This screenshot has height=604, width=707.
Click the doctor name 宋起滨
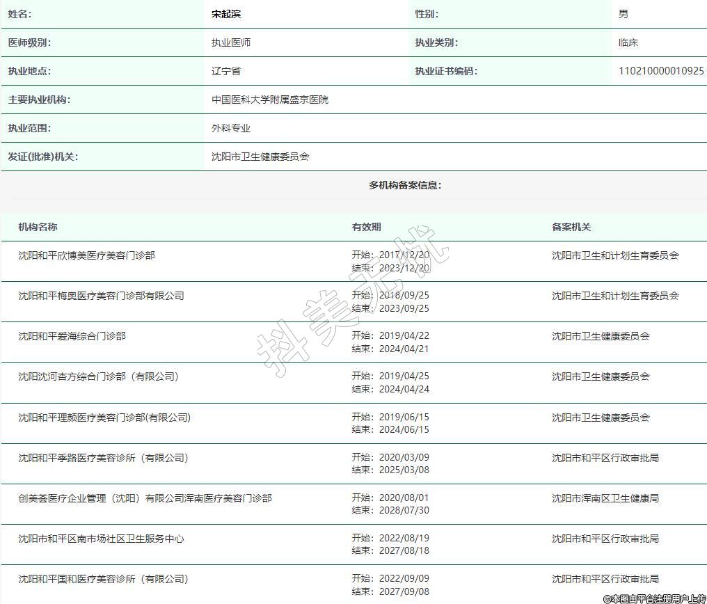226,14
